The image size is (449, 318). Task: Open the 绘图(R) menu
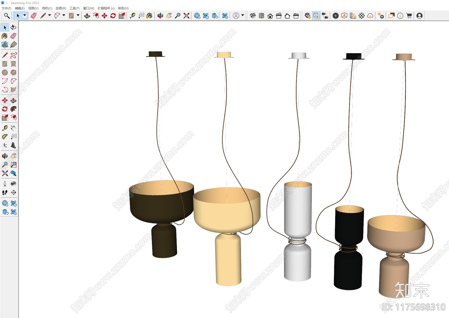tap(61, 8)
